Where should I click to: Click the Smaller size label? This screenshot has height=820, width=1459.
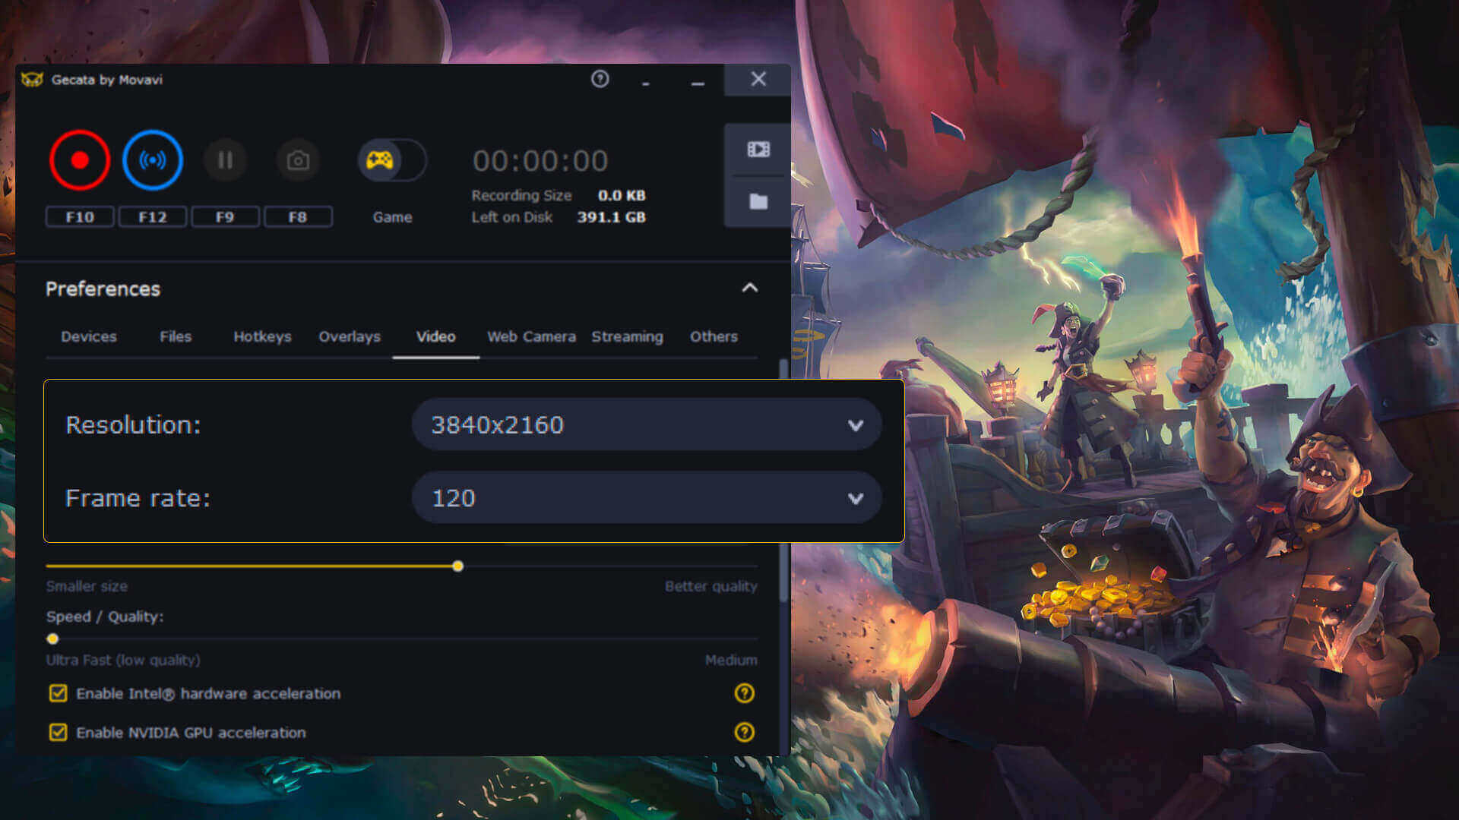click(87, 586)
